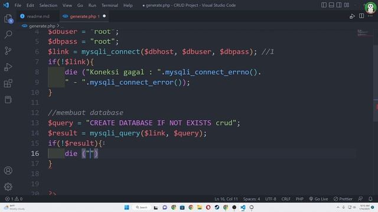Open the sixth activity bar view icon
Viewport: 378px width, 212px height.
(8, 100)
